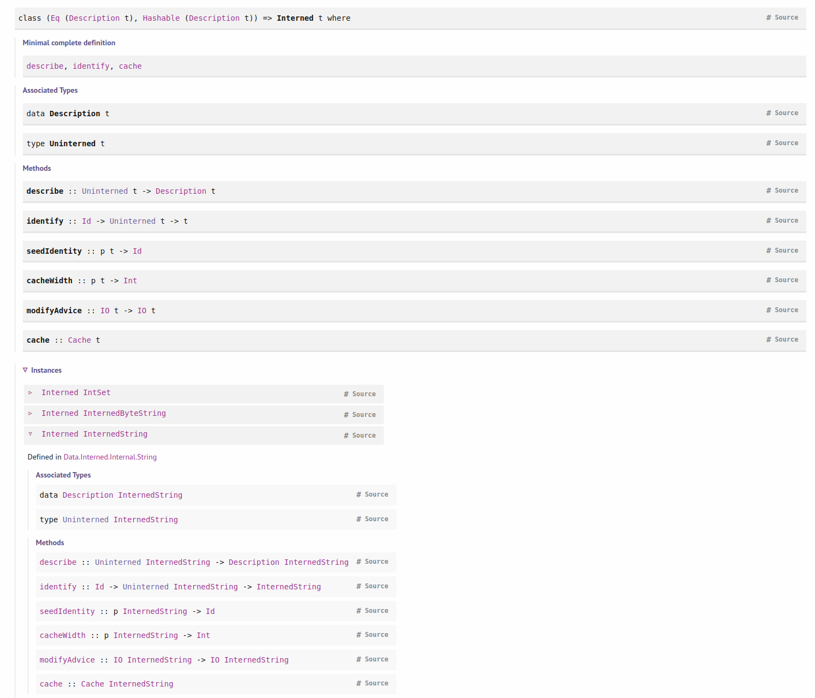Open Source for InternedString cacheWidth method
Viewport: 815px width, 698px height.
click(376, 635)
